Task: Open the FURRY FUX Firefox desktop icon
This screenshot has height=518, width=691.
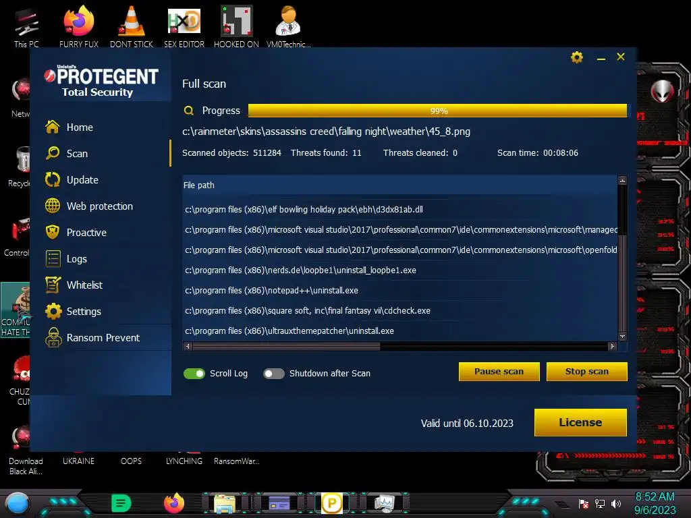Action: click(79, 26)
